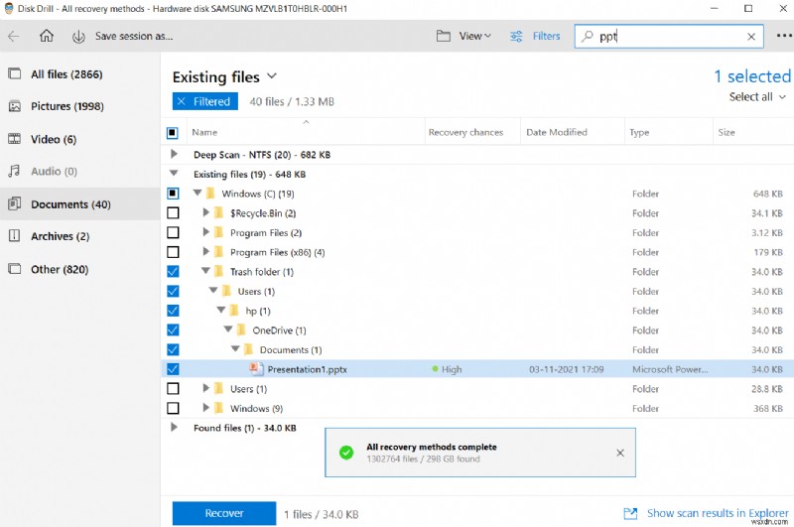Dismiss the recovery complete notification

620,453
